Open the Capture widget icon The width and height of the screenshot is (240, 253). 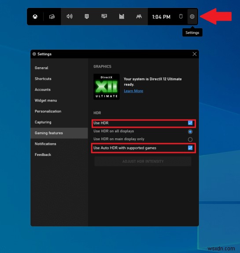(87, 16)
